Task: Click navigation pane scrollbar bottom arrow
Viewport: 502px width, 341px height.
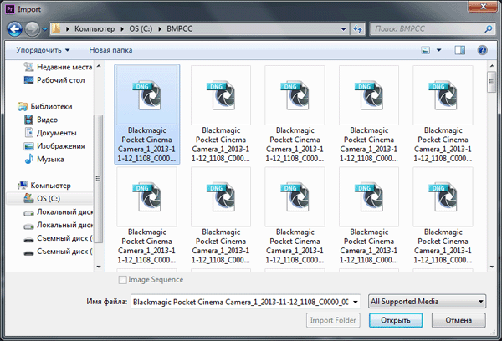Action: [x=99, y=267]
